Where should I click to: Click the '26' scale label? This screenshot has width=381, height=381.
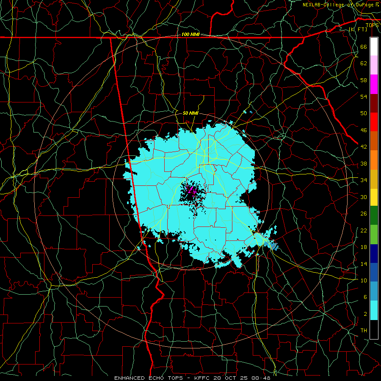364,214
